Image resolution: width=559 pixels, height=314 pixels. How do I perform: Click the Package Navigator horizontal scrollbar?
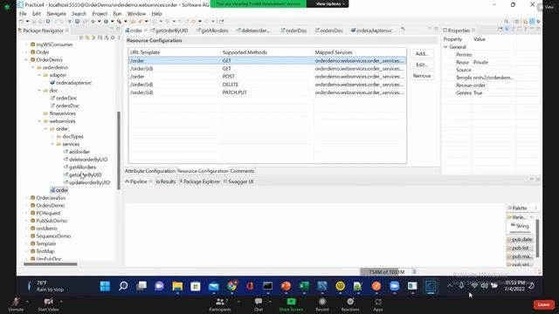pyautogui.click(x=51, y=264)
